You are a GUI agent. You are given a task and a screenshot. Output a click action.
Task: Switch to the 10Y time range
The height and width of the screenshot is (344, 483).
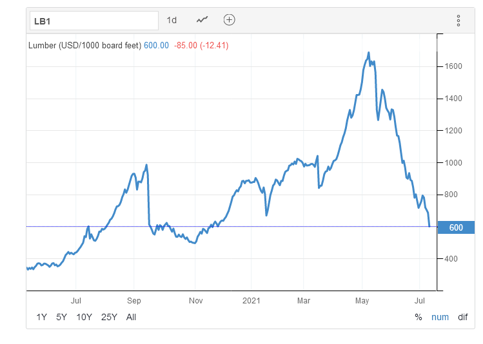point(84,317)
